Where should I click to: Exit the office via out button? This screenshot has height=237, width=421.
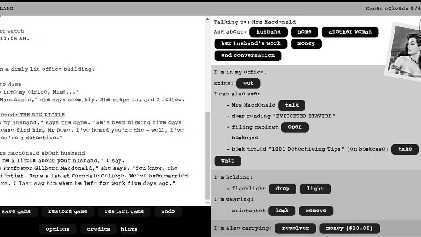pyautogui.click(x=249, y=83)
